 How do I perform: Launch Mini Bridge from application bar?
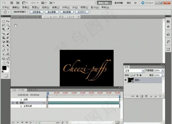(18, 3)
